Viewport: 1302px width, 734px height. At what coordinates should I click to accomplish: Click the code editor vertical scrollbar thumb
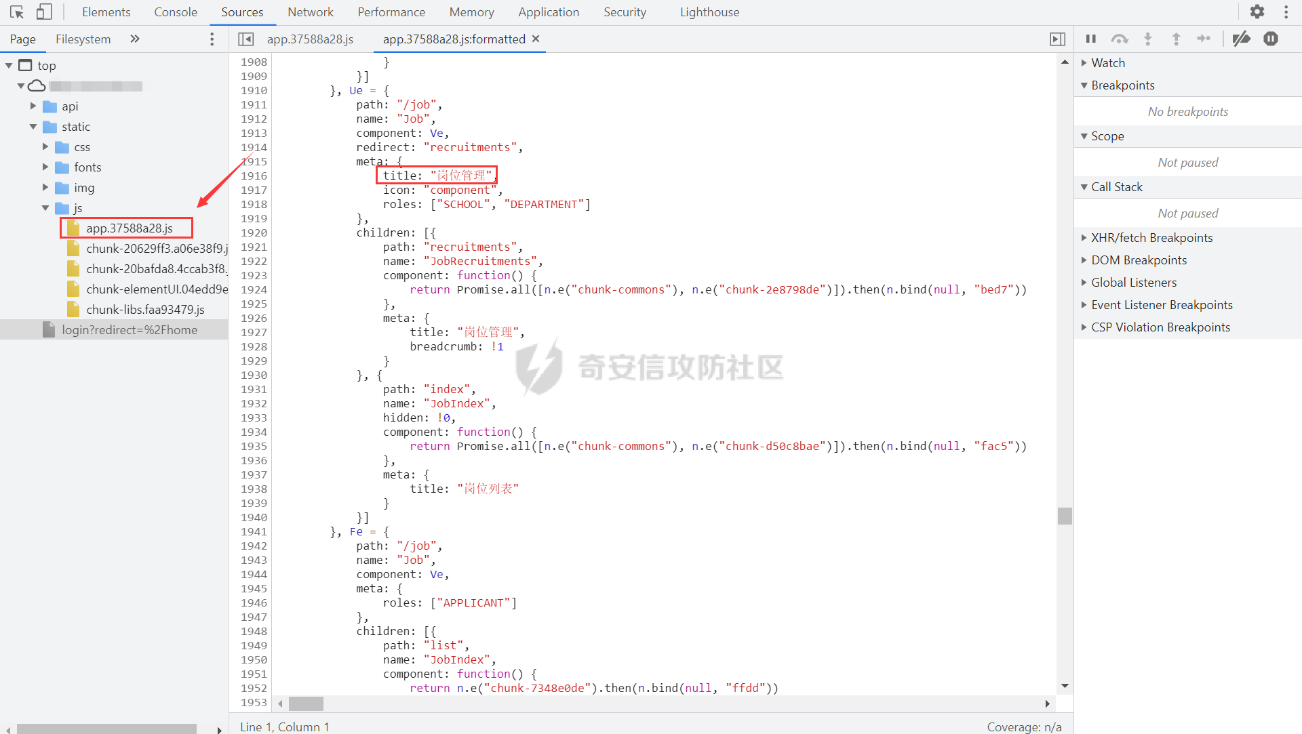tap(1065, 516)
